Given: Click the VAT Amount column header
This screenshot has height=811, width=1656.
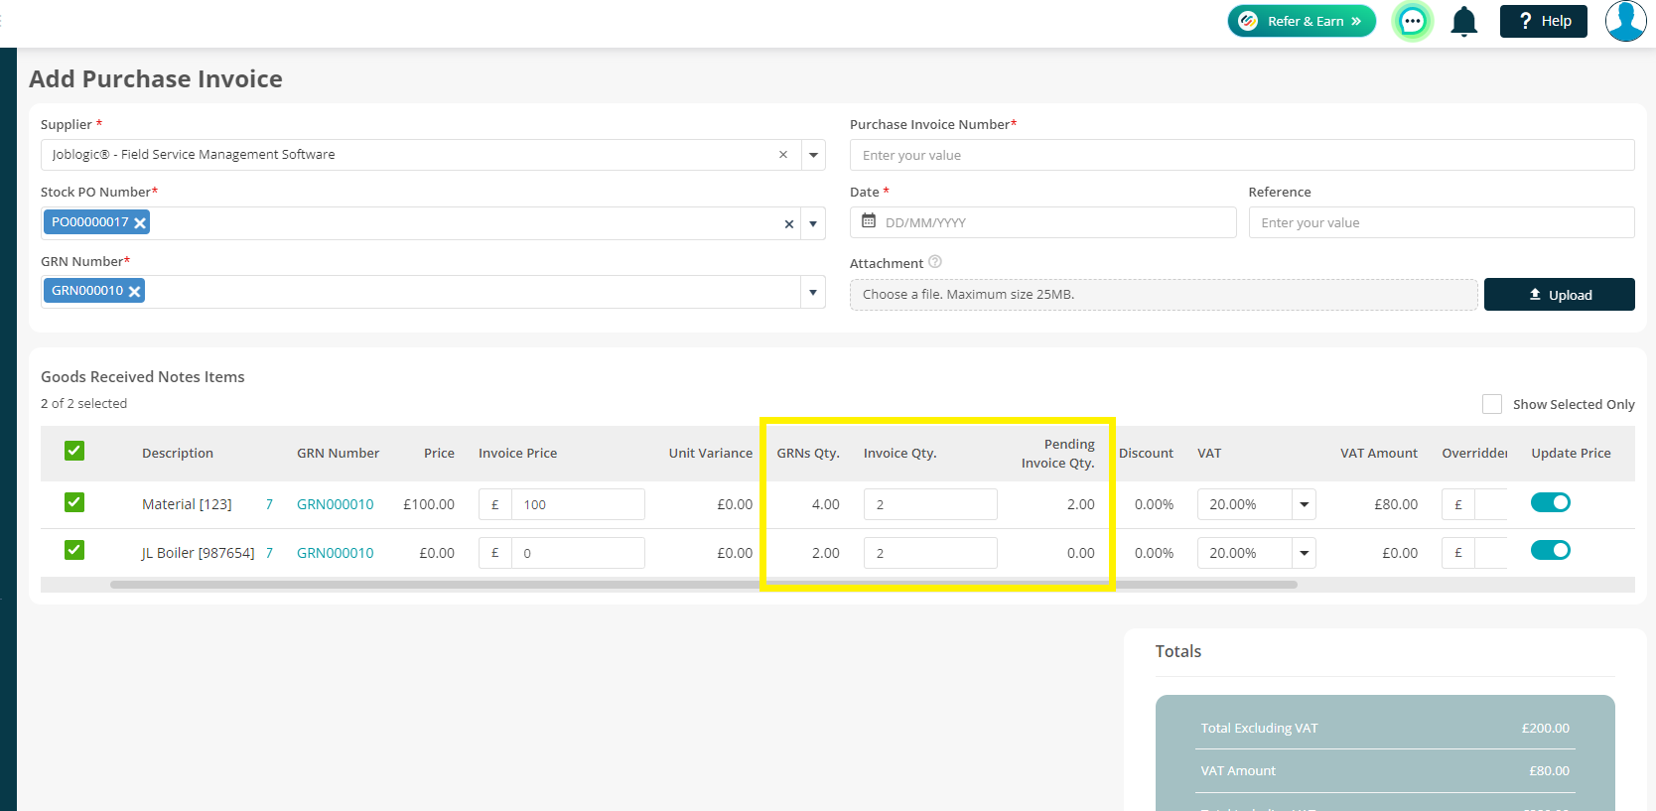Looking at the screenshot, I should click(1379, 454).
